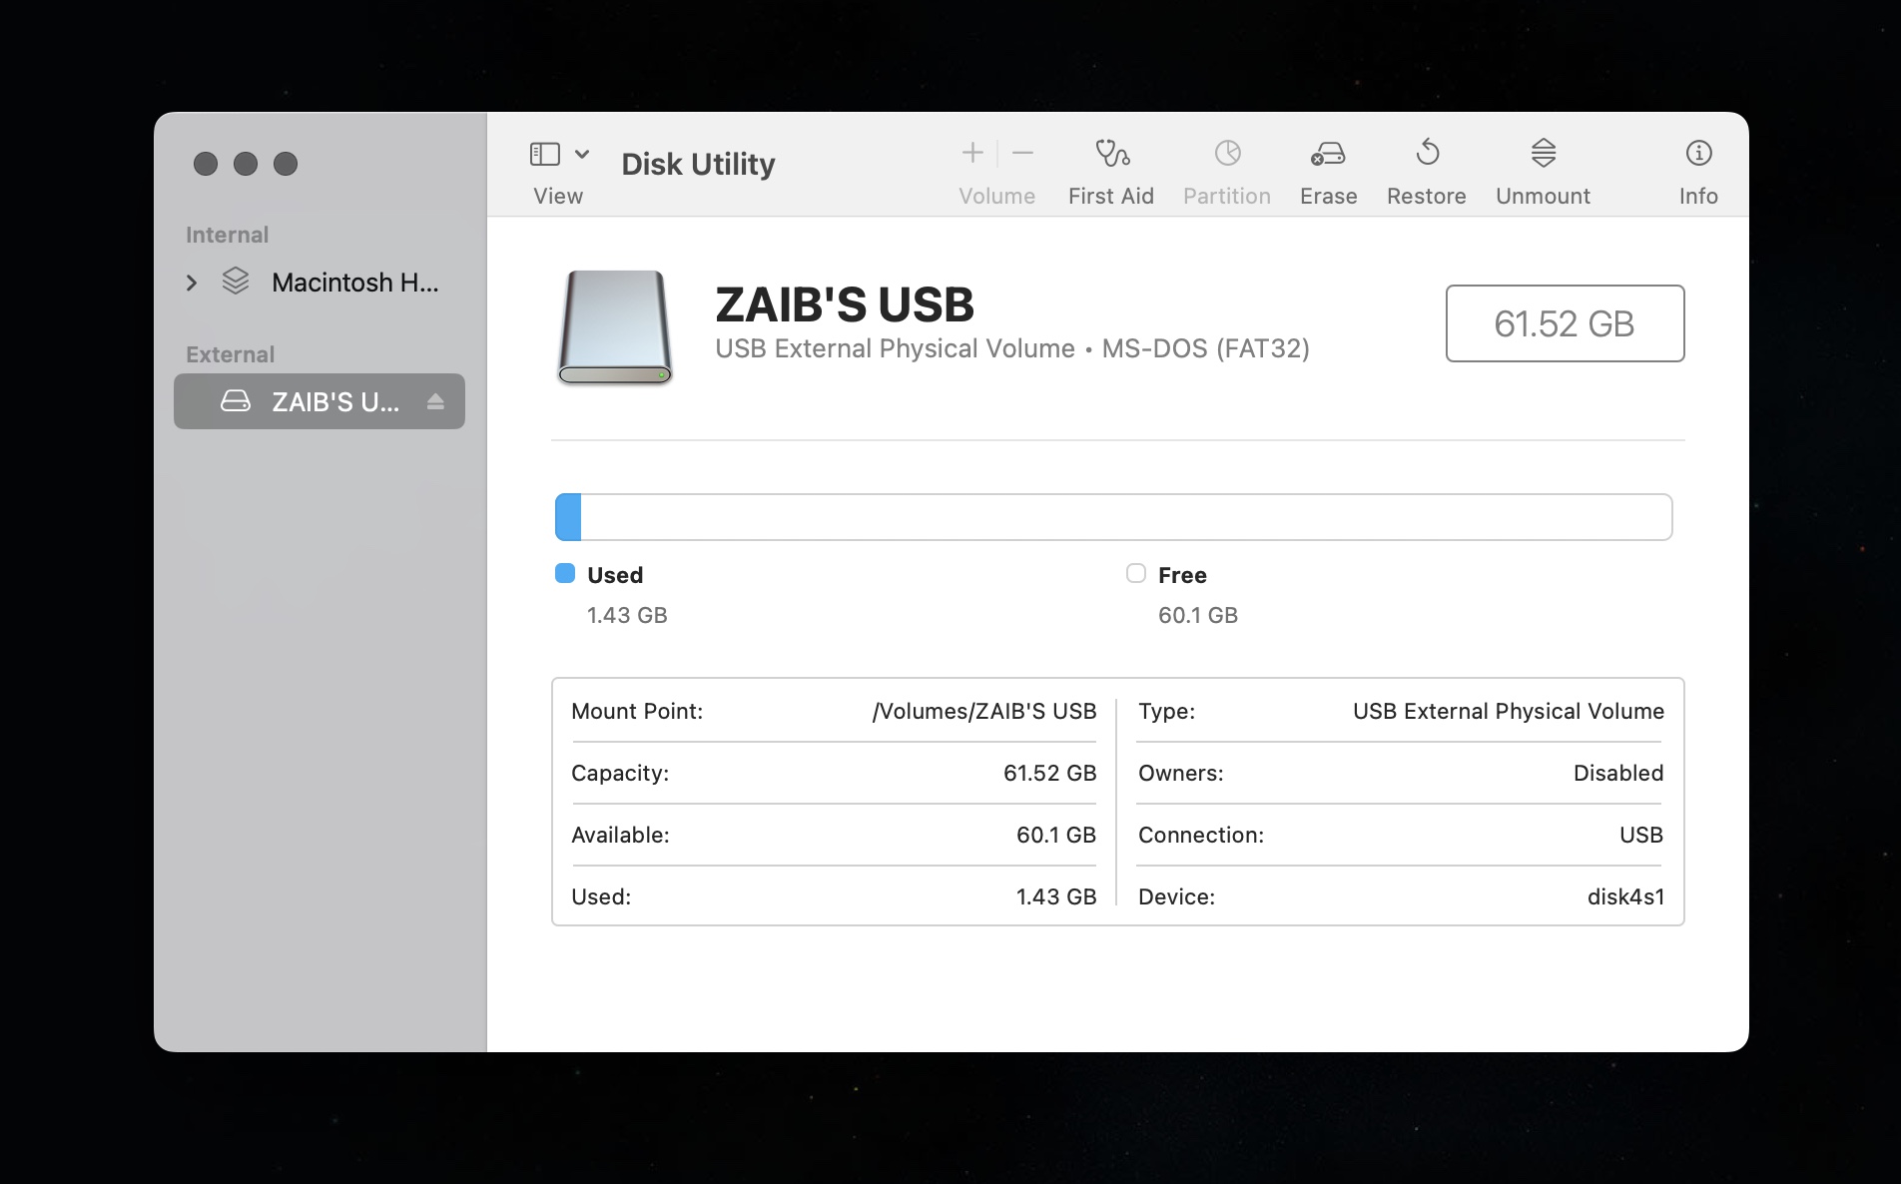Click the add volume plus icon
Image resolution: width=1901 pixels, height=1184 pixels.
coord(972,153)
